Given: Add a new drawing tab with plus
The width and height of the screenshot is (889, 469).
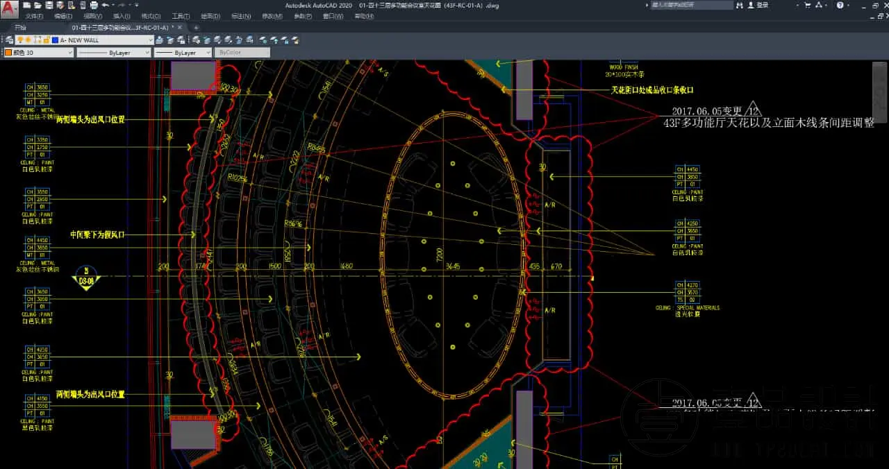Looking at the screenshot, I should click(196, 28).
